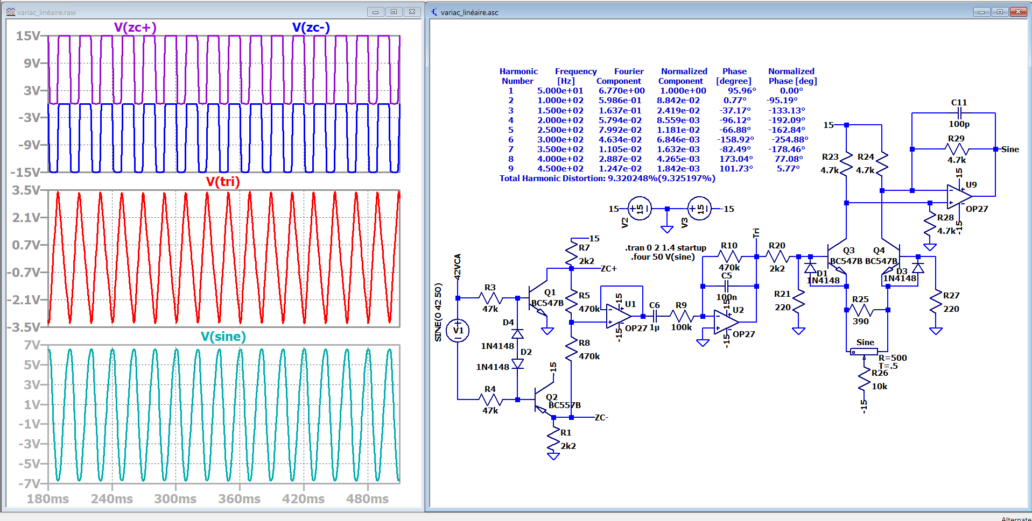Select transistor Q3 BC547B symbol
The height and width of the screenshot is (521, 1032).
click(x=837, y=257)
